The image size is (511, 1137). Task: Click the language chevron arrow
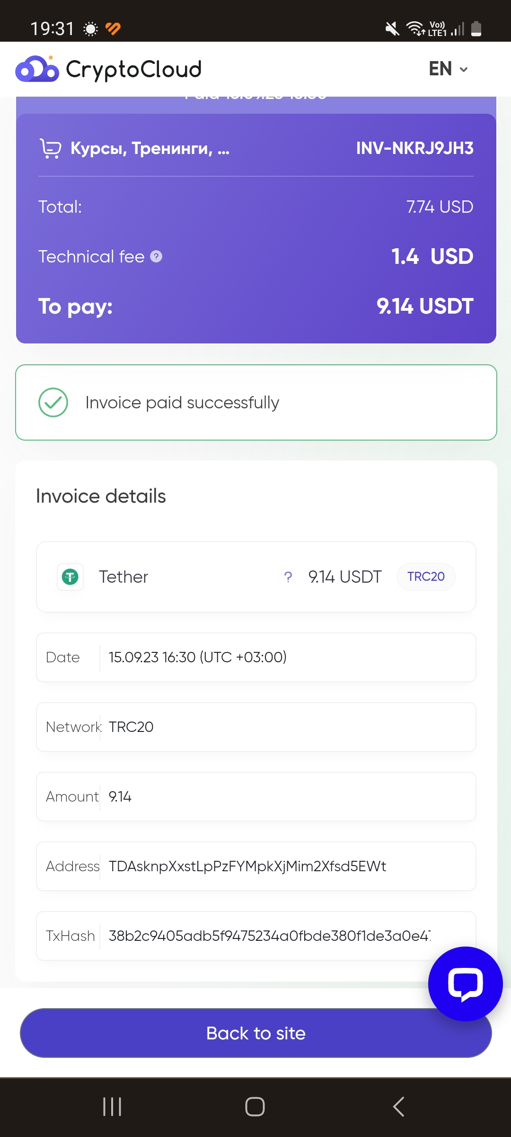(x=464, y=70)
